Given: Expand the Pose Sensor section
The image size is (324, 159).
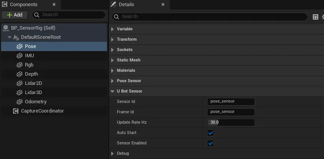Looking at the screenshot, I should (112, 81).
